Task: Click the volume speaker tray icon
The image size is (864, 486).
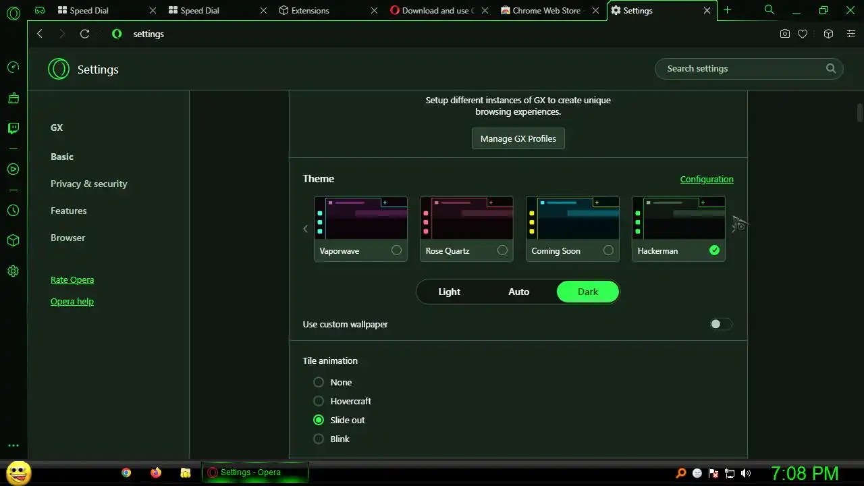Action: click(x=746, y=473)
